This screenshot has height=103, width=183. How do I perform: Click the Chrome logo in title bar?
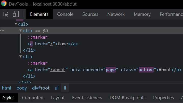click(4, 3)
